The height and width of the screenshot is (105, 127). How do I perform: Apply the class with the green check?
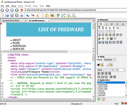click(99, 99)
